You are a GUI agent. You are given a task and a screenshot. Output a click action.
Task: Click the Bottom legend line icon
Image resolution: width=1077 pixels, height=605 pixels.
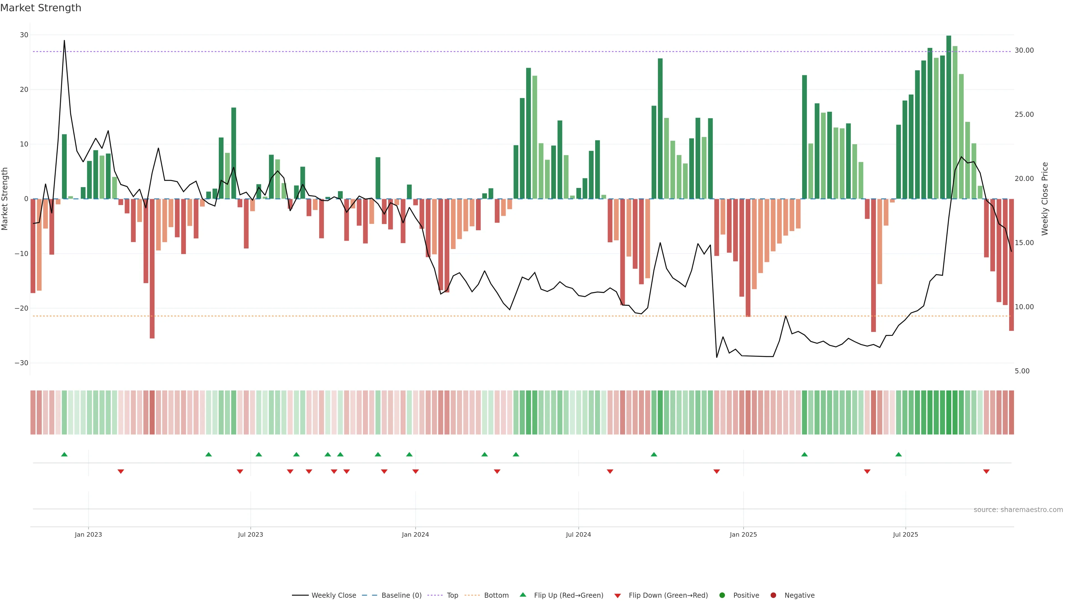472,595
